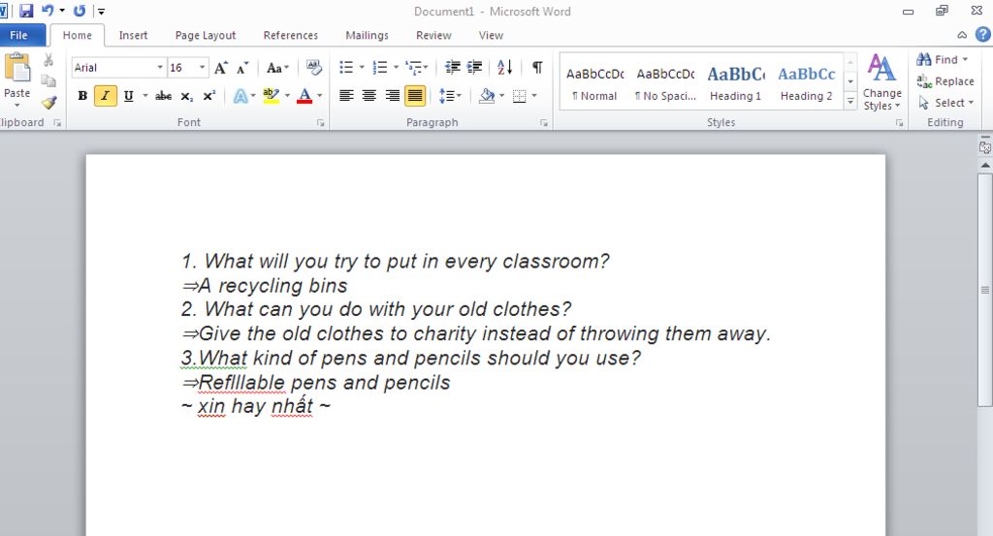Click the Replace button
Image resolution: width=993 pixels, height=536 pixels.
tap(945, 81)
